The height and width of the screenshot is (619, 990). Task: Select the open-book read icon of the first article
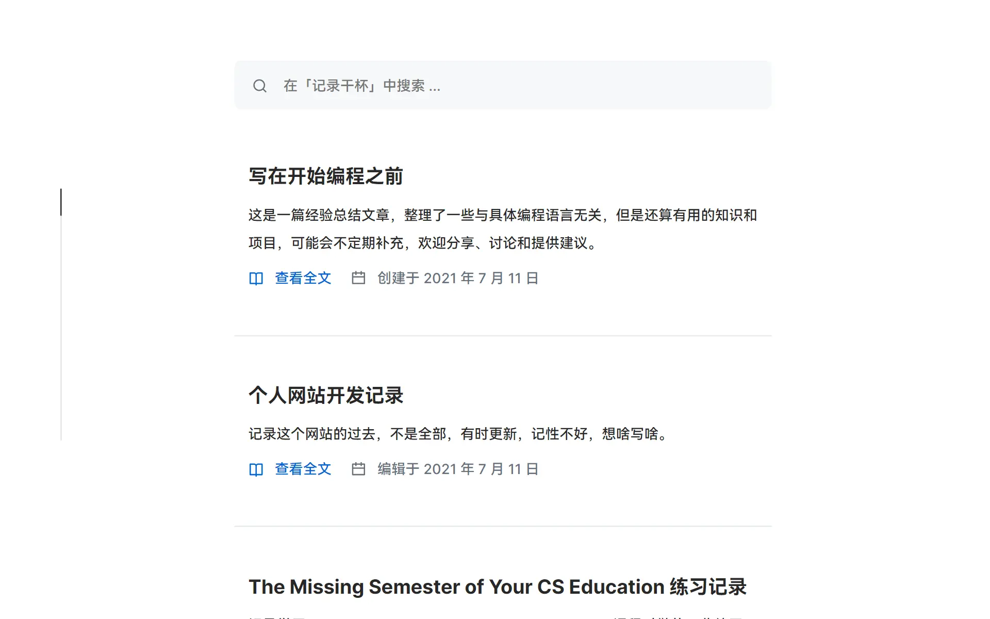[256, 278]
